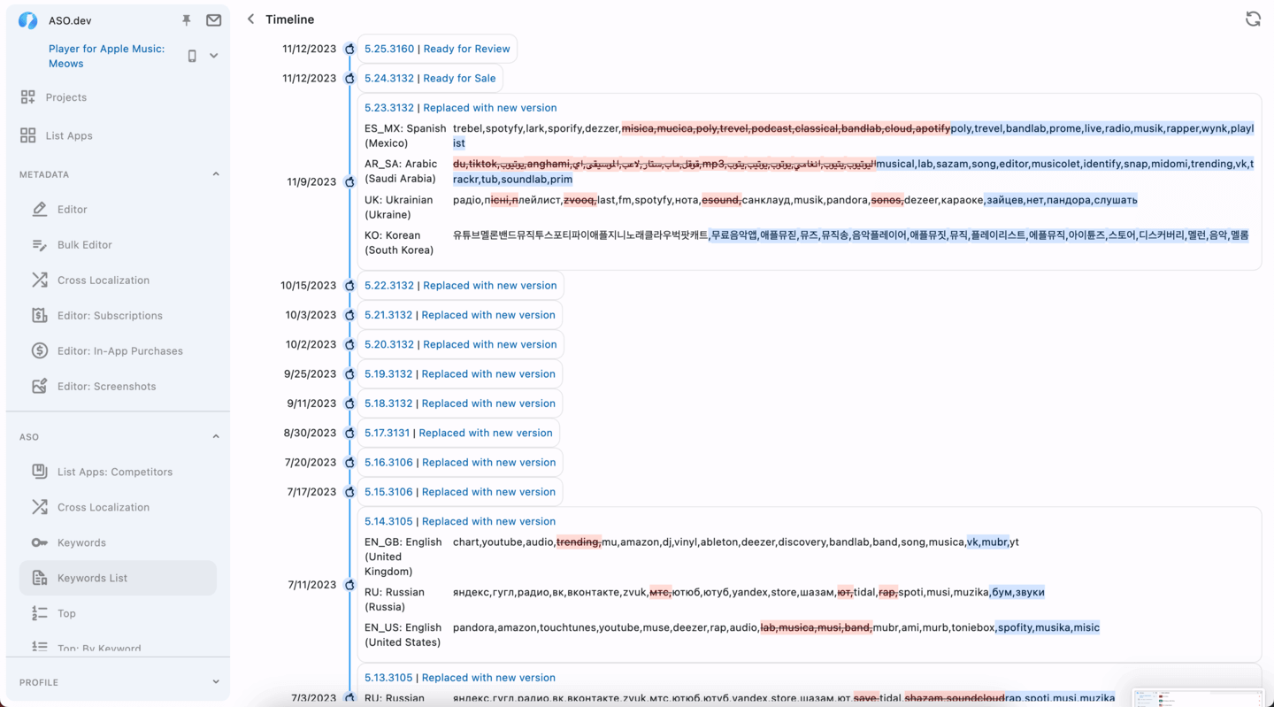Click the Editor pencil icon
Image resolution: width=1274 pixels, height=707 pixels.
[x=40, y=210]
